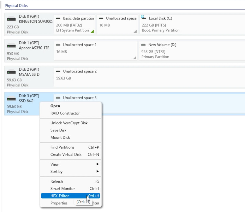Click the 59.63 GB size in Unallocated space 2

[x=63, y=78]
